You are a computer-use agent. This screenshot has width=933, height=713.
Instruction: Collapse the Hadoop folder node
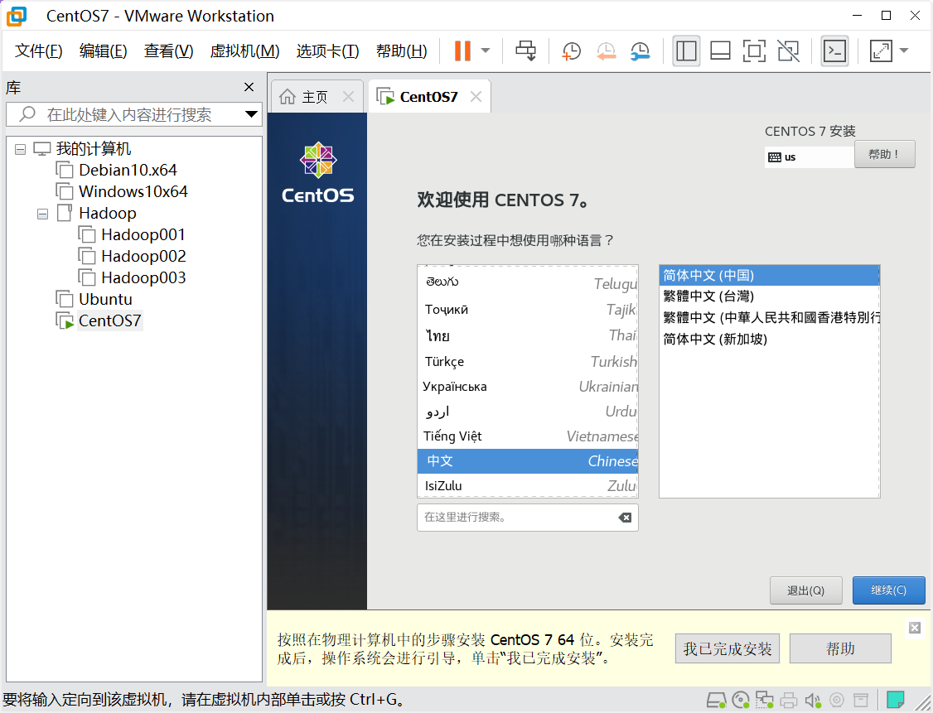tap(42, 214)
